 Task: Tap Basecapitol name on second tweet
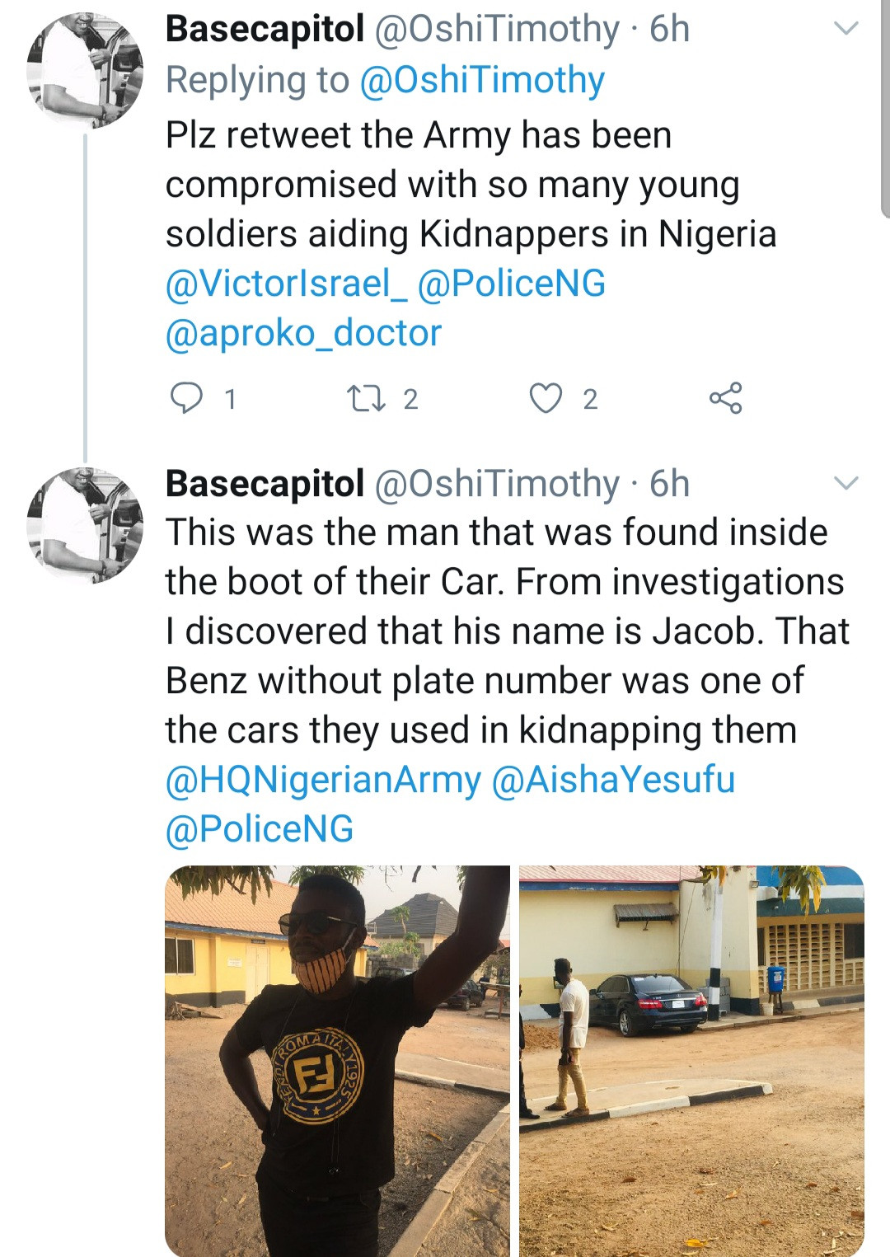(265, 484)
